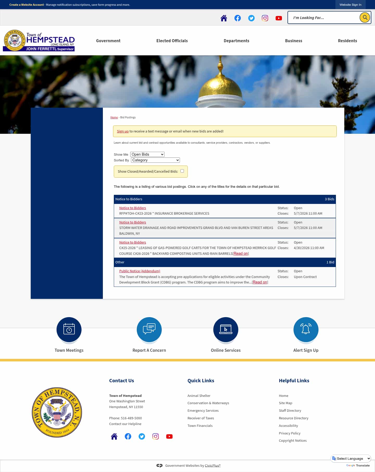Image resolution: width=375 pixels, height=472 pixels.
Task: Open the Elected Officials menu
Action: (x=172, y=41)
